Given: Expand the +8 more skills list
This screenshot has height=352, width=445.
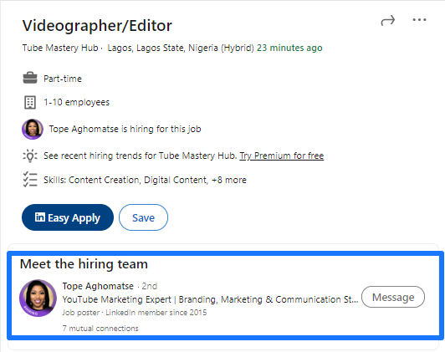Looking at the screenshot, I should pyautogui.click(x=229, y=180).
